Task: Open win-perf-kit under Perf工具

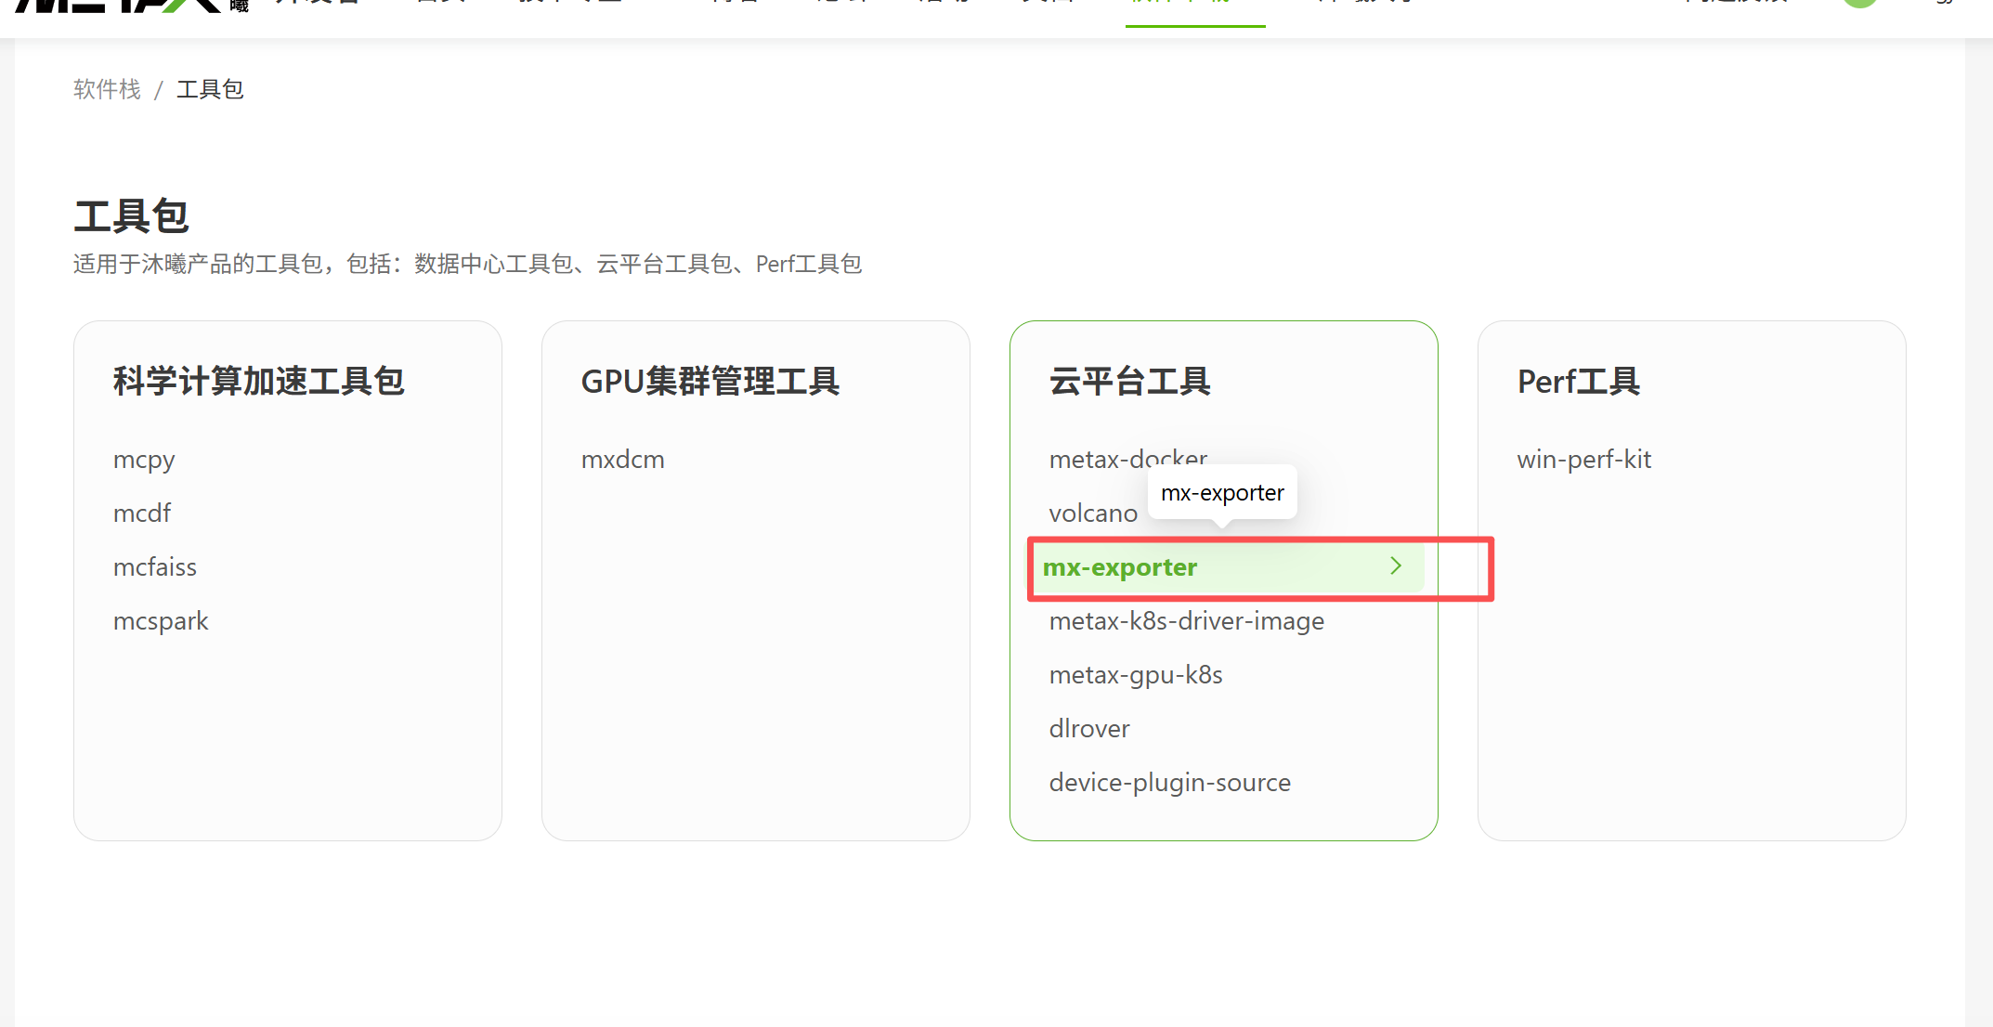Action: (1583, 460)
